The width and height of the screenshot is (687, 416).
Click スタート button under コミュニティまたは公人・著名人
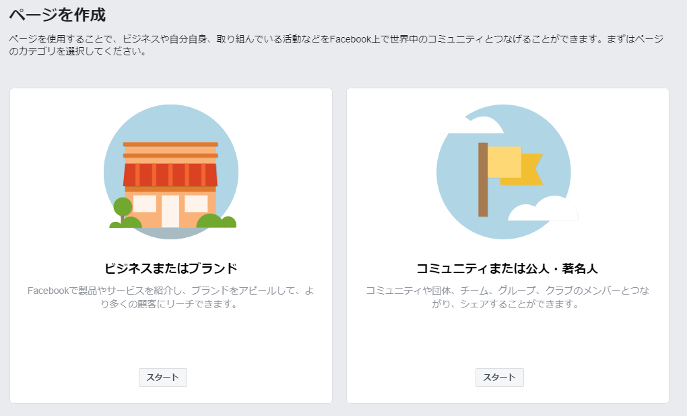pyautogui.click(x=500, y=378)
